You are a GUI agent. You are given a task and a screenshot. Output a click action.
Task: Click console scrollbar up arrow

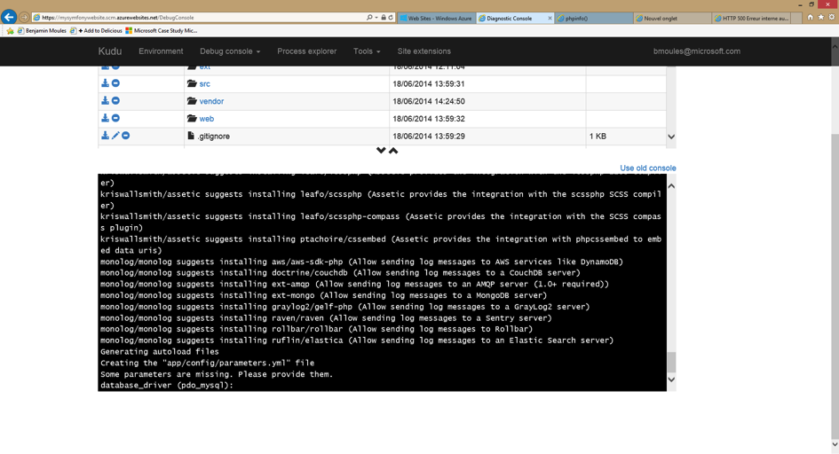671,186
